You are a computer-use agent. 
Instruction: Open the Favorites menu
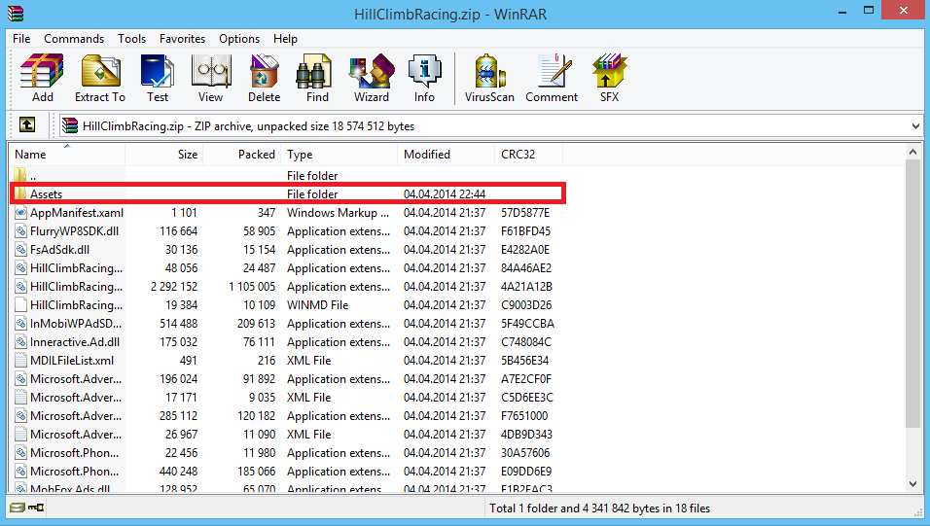point(182,39)
